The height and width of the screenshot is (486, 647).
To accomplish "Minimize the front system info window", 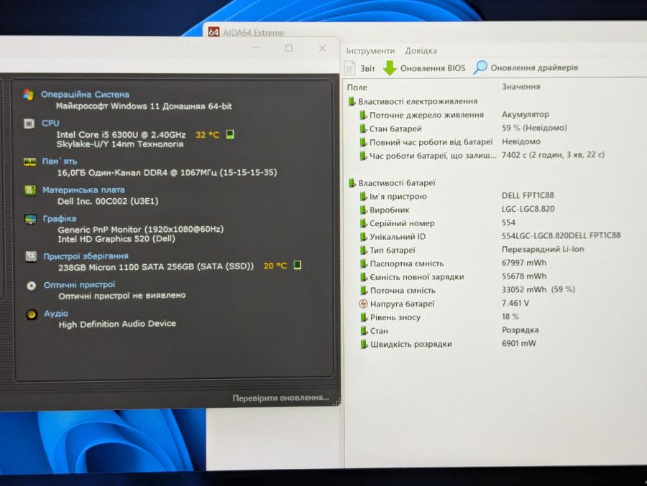I will coord(256,48).
